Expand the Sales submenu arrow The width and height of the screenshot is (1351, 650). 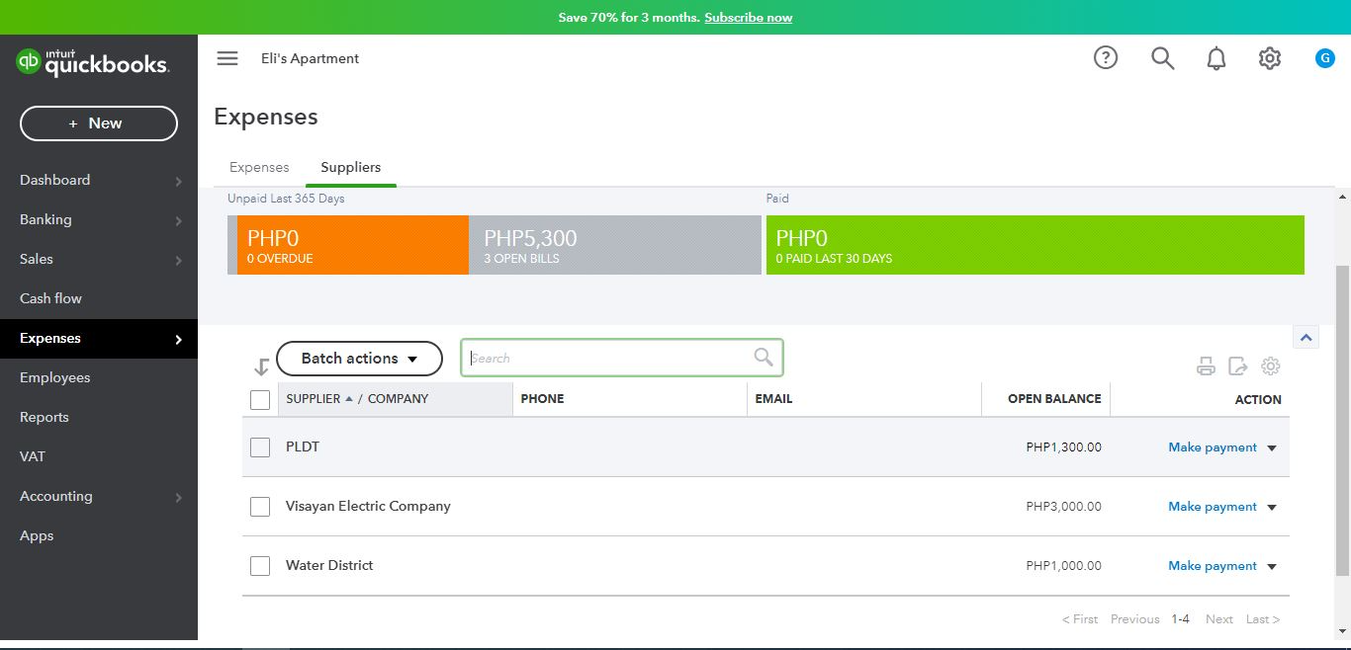point(179,260)
